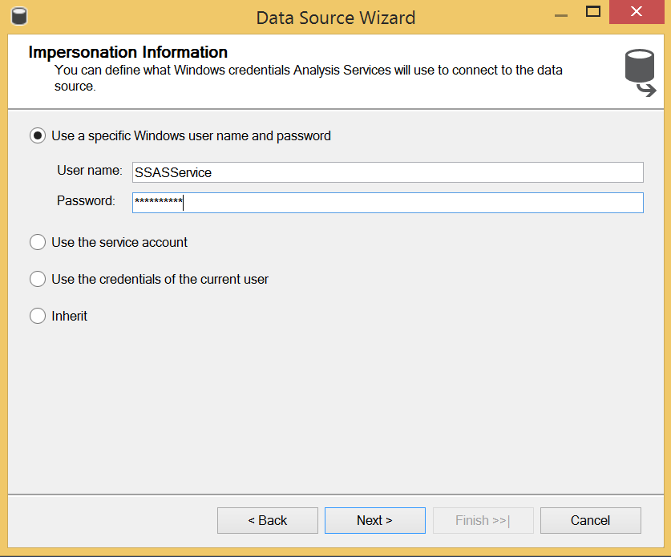
Task: Cancel the wizard
Action: point(590,520)
